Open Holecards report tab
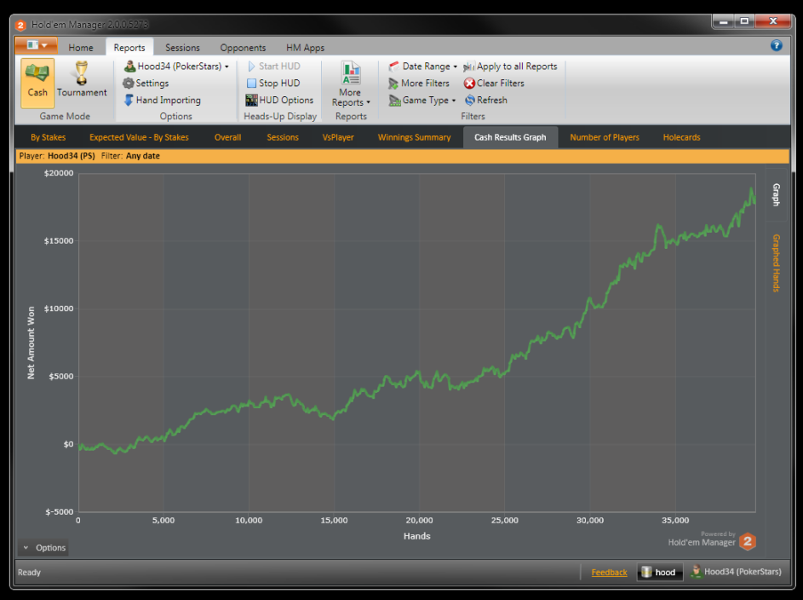803x600 pixels. (681, 137)
